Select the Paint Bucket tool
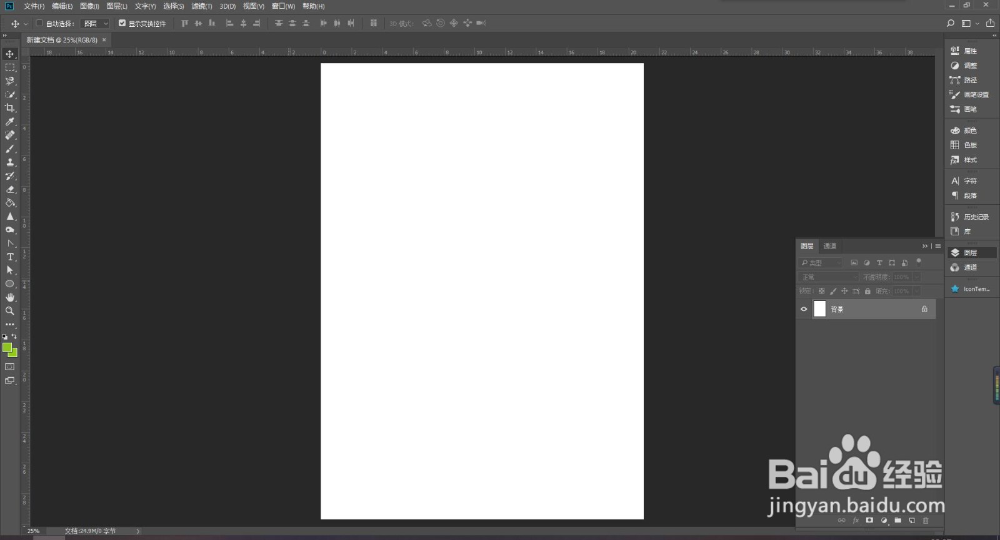 (x=10, y=203)
